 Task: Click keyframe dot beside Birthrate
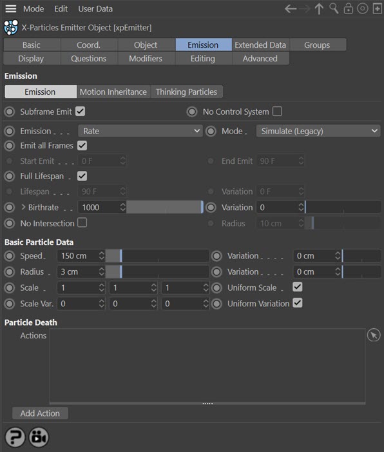(10, 207)
